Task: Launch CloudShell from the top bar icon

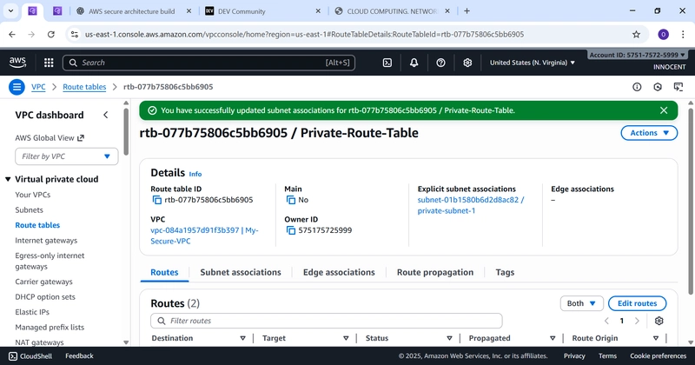Action: tap(387, 63)
